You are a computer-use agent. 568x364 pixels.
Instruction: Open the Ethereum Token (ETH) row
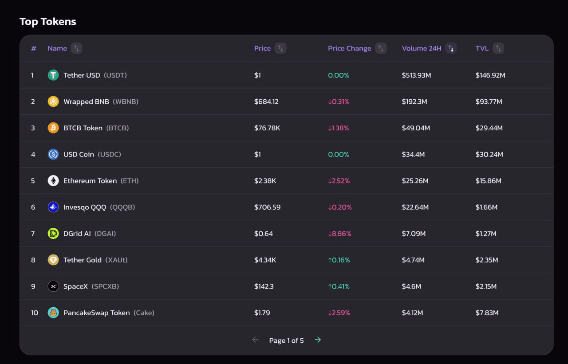click(x=286, y=181)
